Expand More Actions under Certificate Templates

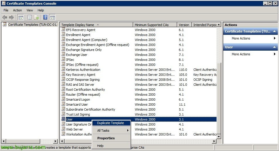[x=250, y=38]
